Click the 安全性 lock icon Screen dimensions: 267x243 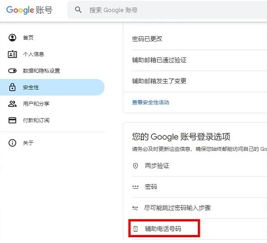pos(12,87)
